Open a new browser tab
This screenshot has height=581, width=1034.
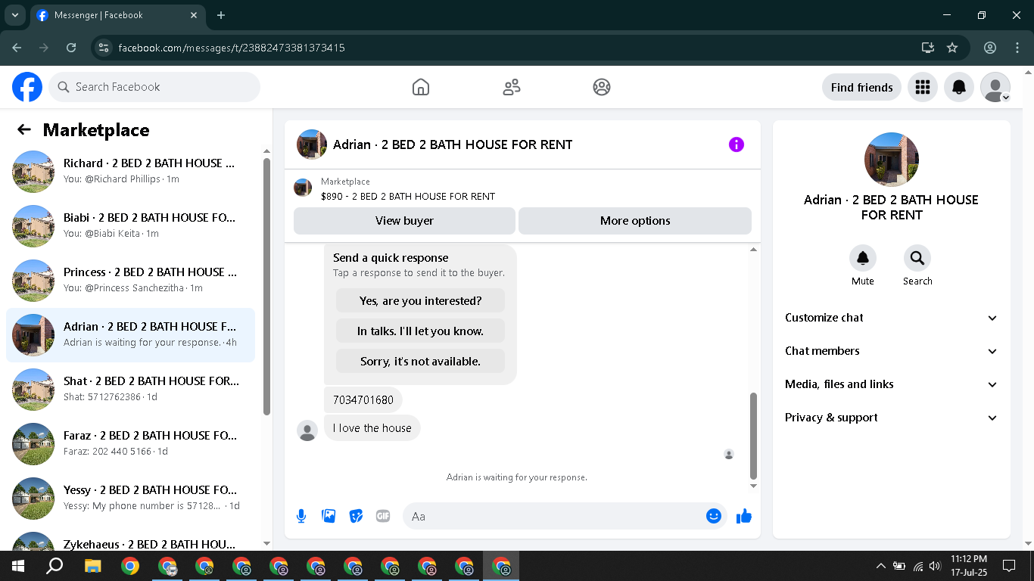[221, 15]
